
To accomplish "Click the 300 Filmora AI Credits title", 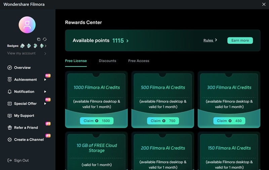I will (229, 88).
